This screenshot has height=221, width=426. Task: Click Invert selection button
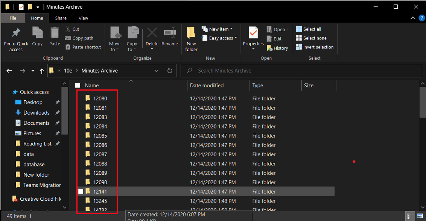(315, 47)
